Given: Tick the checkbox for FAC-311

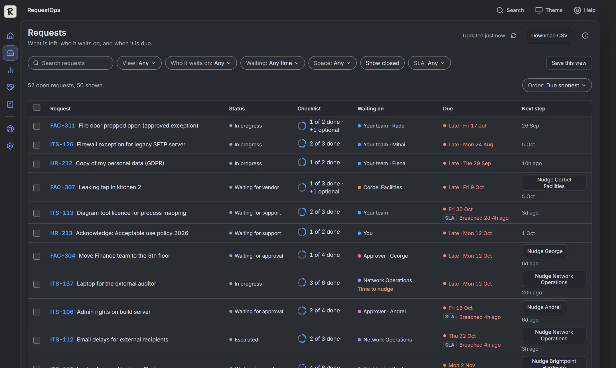Looking at the screenshot, I should 37,126.
